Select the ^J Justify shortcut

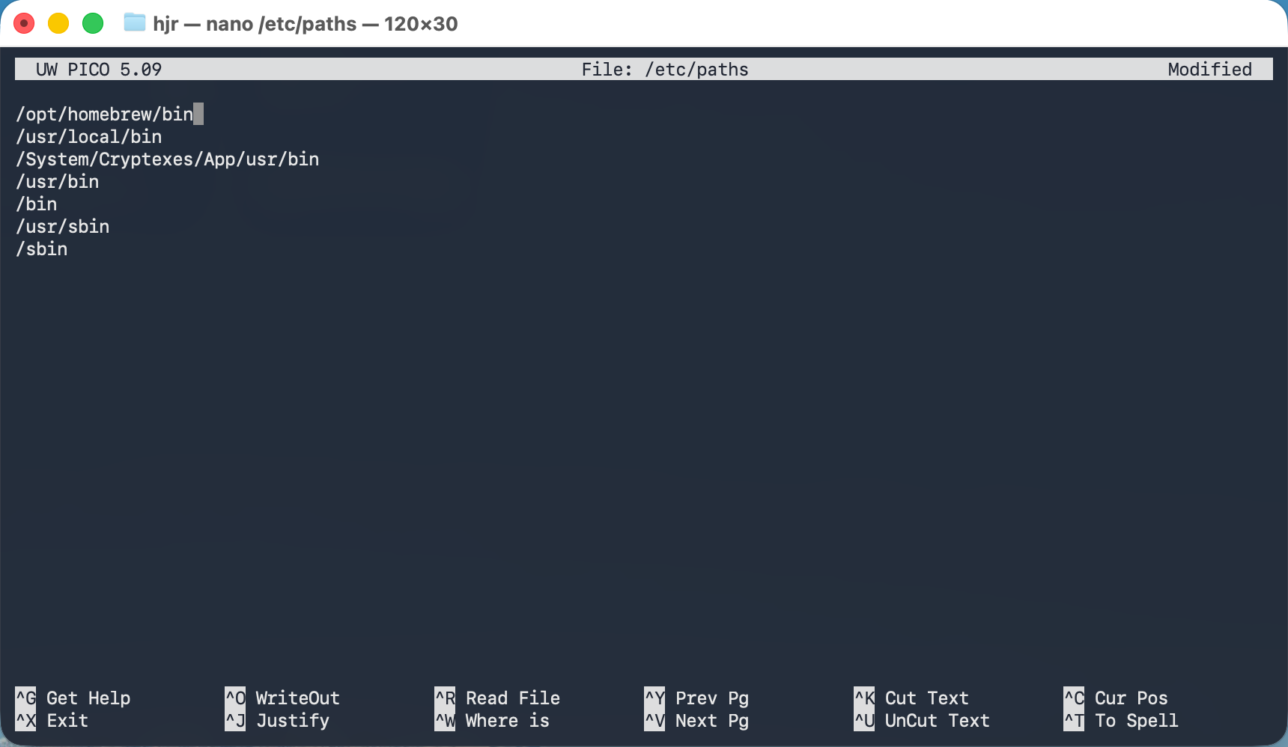click(277, 721)
